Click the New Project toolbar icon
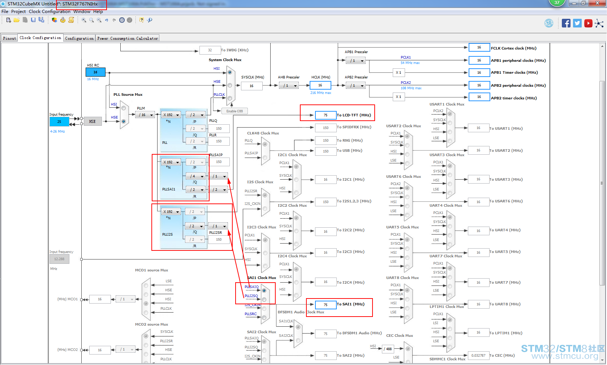 pos(9,20)
